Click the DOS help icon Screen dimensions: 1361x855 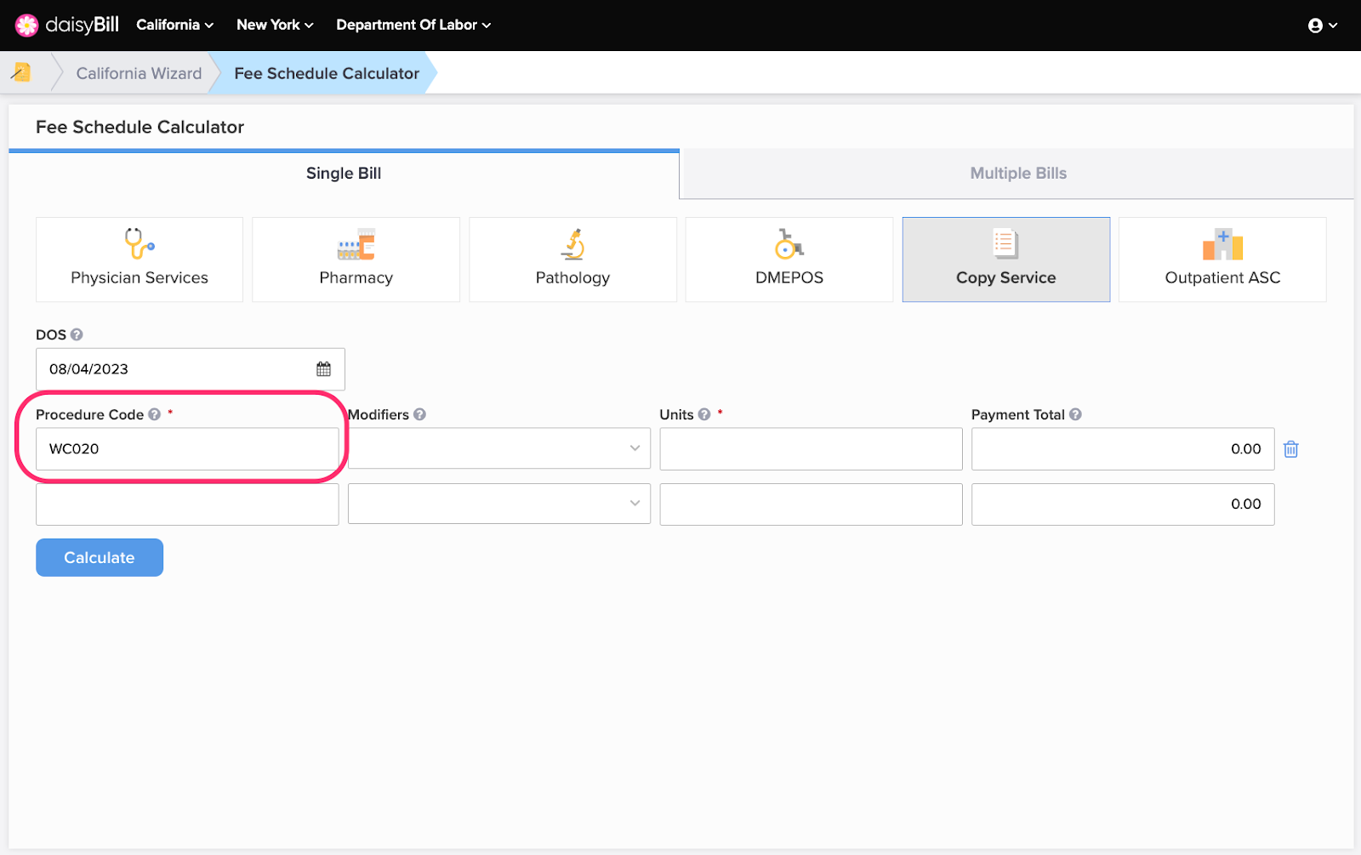click(x=77, y=334)
